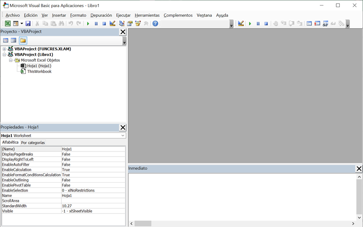Click the Step Out debug icon
This screenshot has width=363, height=227.
pyautogui.click(x=300, y=23)
